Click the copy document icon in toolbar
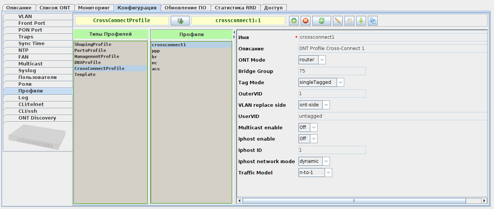This screenshot has height=209, width=494. [349, 21]
